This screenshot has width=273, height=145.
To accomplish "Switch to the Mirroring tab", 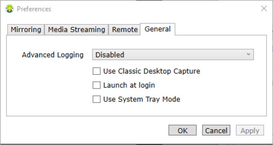I will click(26, 30).
